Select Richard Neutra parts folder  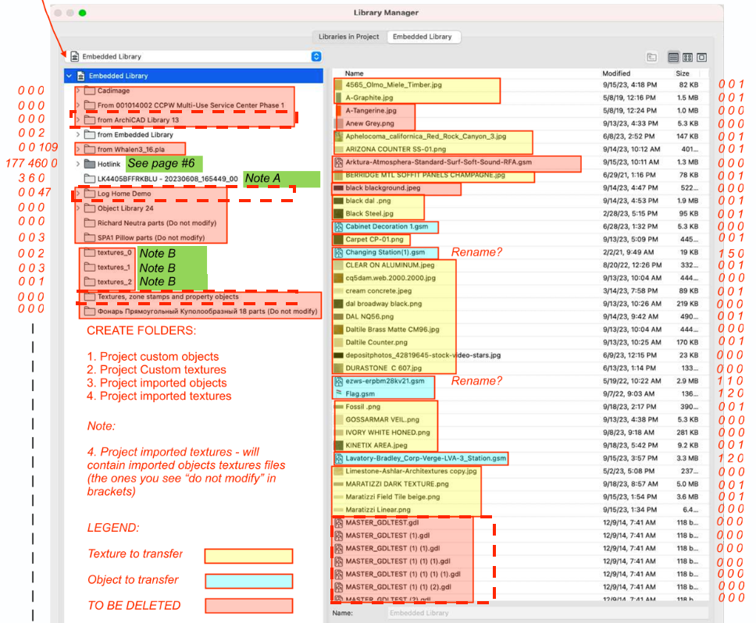pos(151,223)
